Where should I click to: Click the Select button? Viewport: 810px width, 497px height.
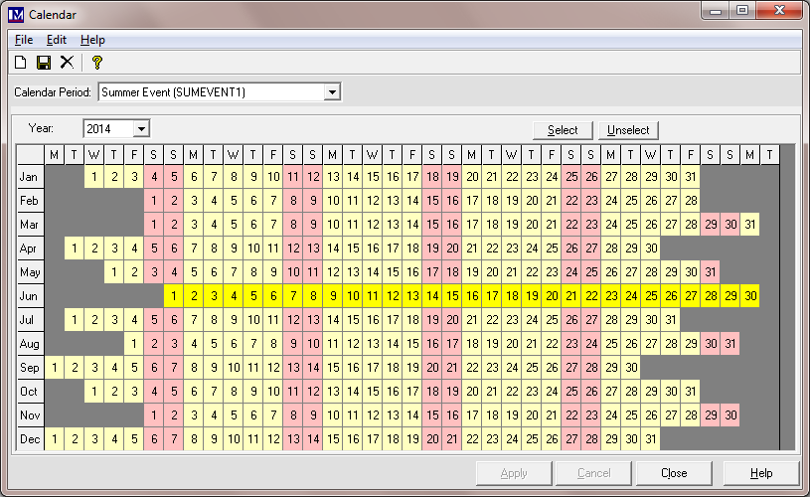point(563,130)
